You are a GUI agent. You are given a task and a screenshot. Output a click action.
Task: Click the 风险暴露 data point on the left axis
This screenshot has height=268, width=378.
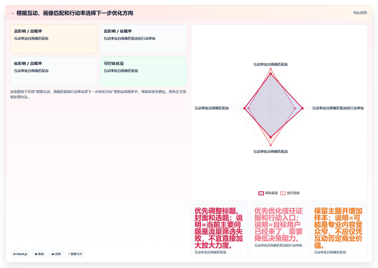(x=244, y=108)
